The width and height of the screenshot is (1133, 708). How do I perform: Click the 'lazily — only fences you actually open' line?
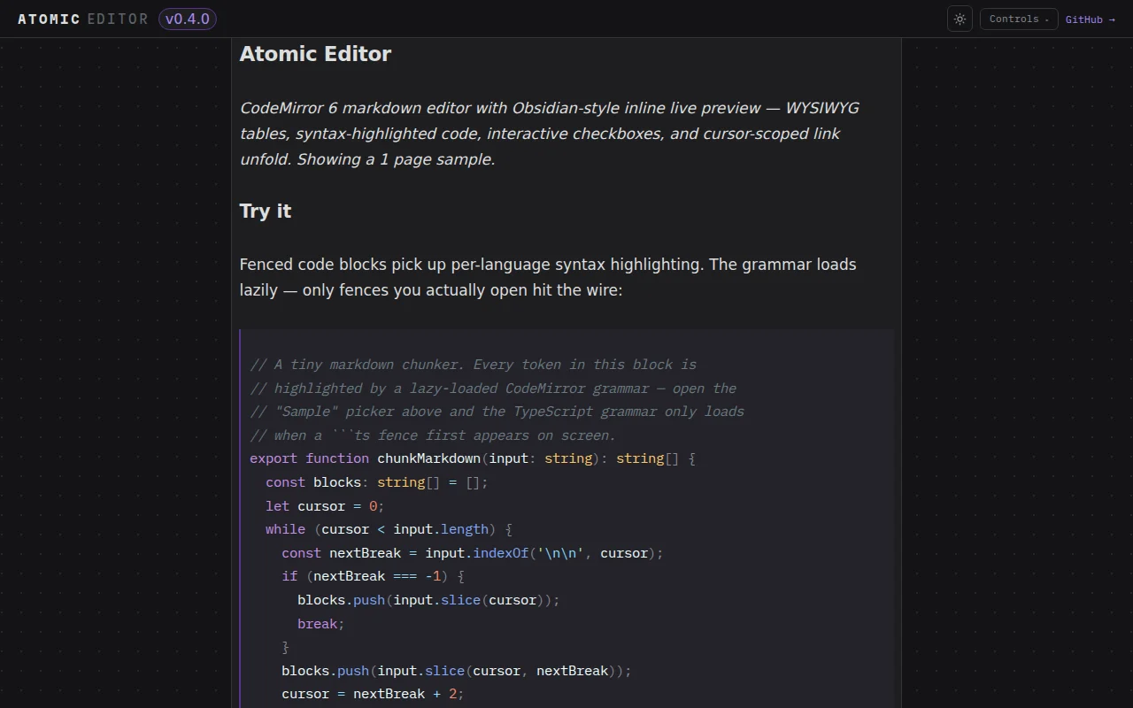click(x=431, y=290)
